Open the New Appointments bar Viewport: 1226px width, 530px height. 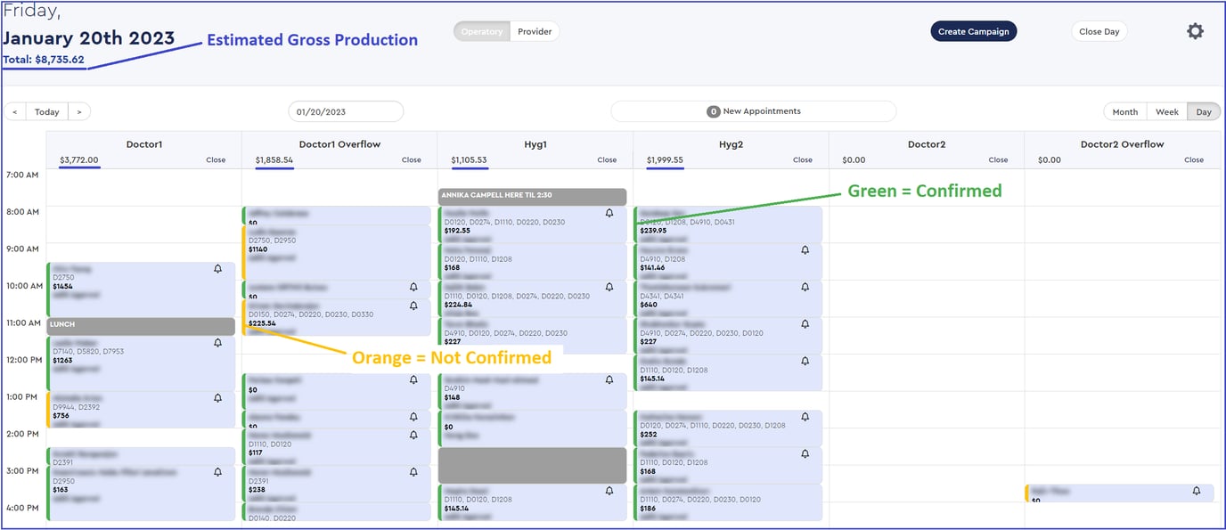tap(753, 111)
